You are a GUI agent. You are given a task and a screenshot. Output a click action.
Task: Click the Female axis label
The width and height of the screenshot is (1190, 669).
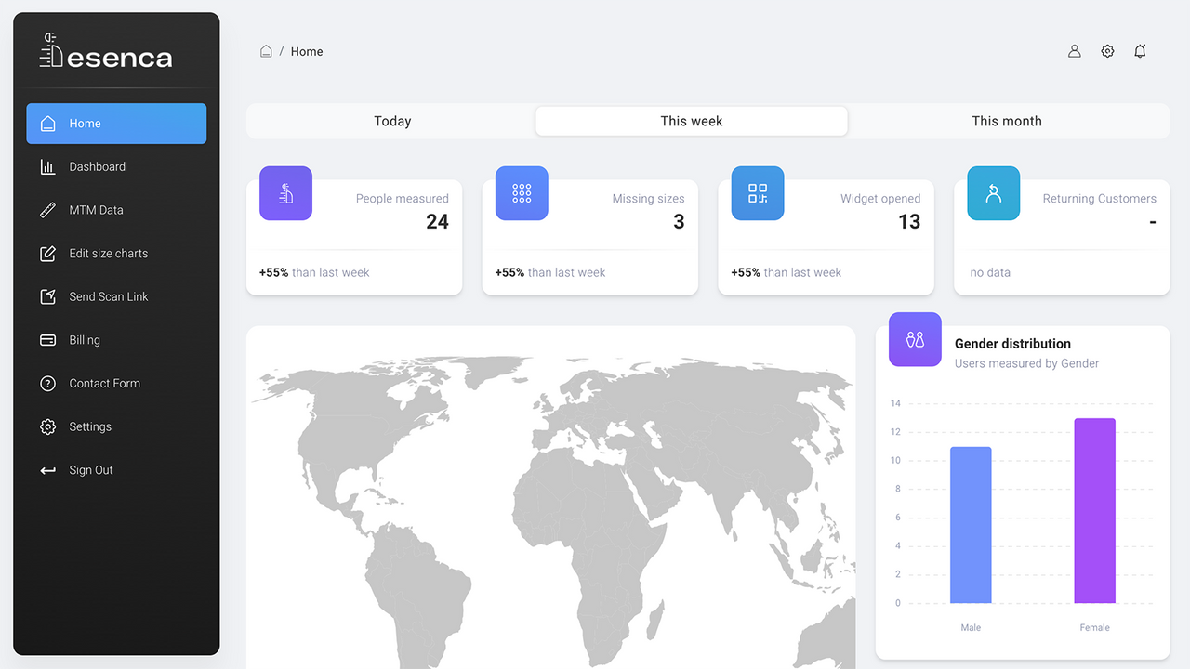[1094, 628]
